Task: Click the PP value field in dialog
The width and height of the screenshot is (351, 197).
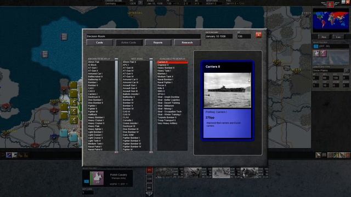Action: [x=244, y=36]
